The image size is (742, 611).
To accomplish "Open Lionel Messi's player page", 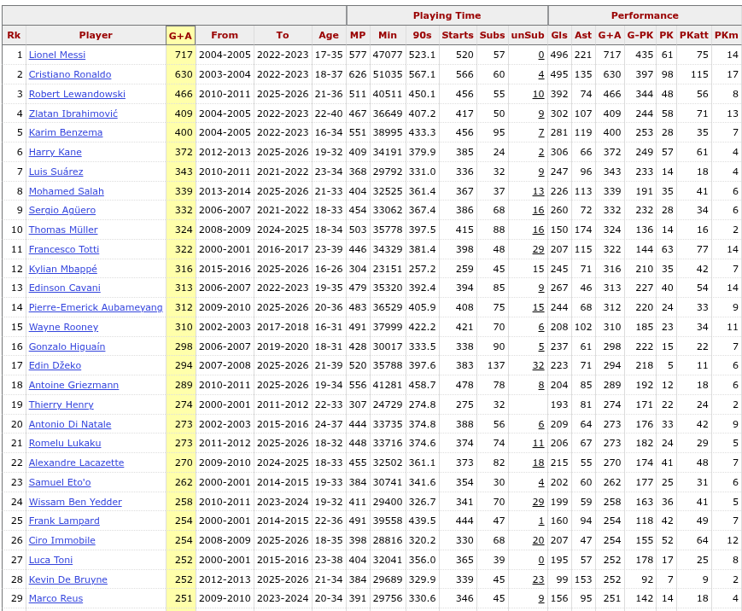I will click(x=57, y=55).
